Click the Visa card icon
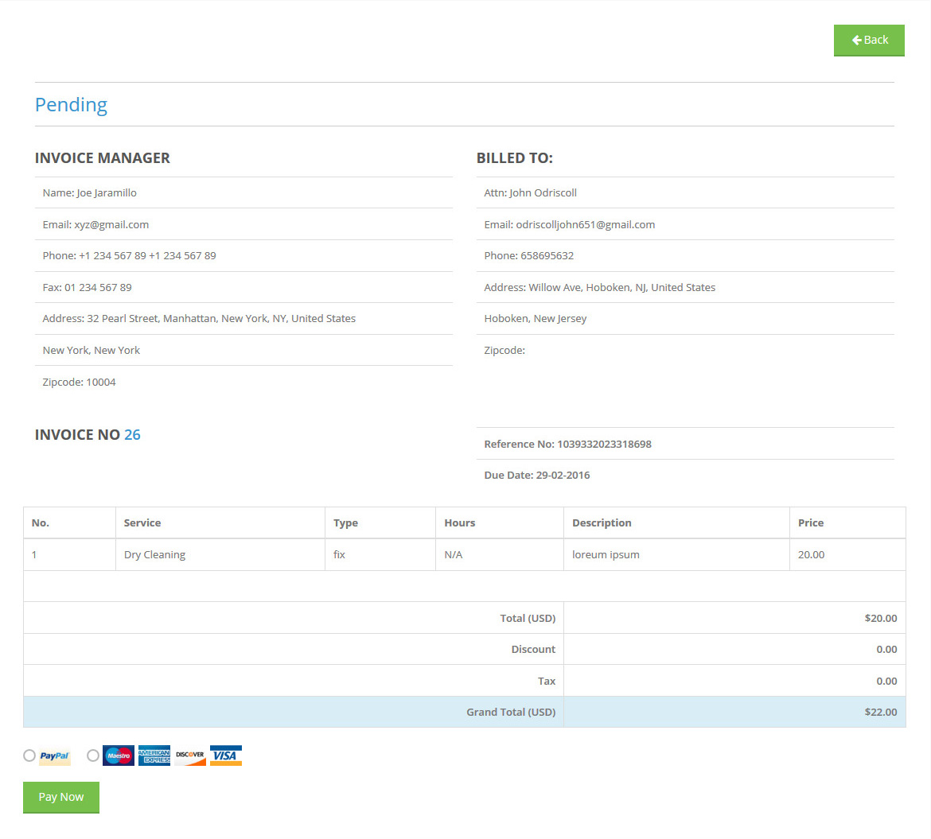Viewport: 931px width, 839px height. (226, 755)
